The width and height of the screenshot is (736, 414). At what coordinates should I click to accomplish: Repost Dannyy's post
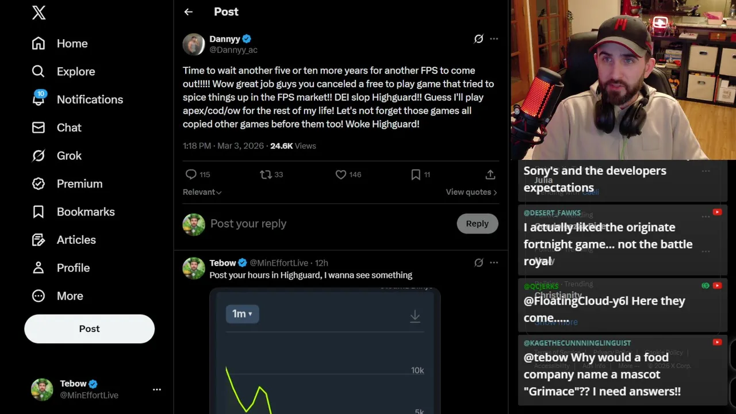266,174
